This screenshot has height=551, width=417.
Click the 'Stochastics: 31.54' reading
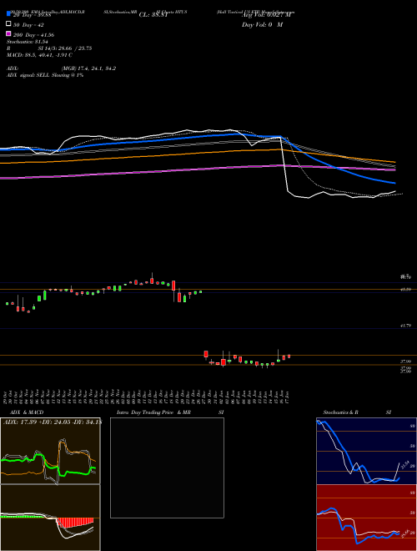tap(28, 42)
